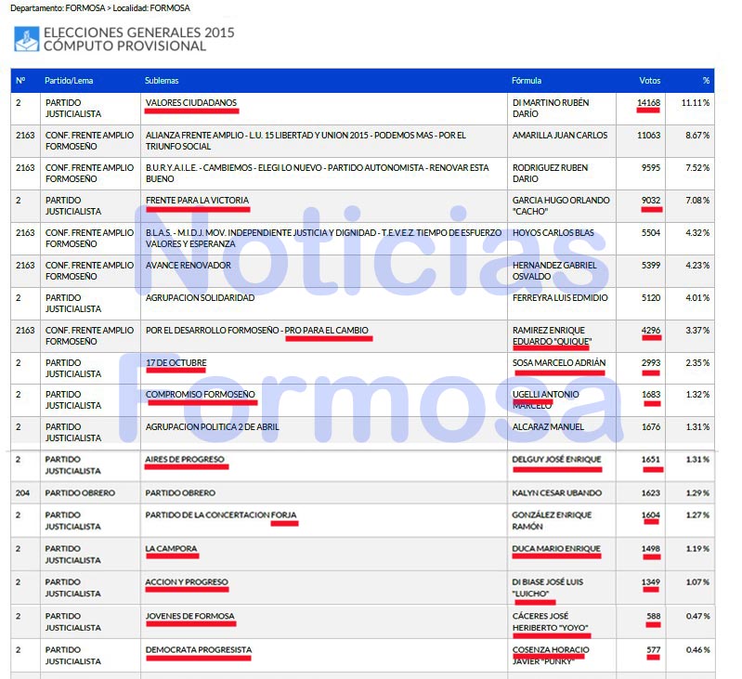Click the vote count 14168

[648, 103]
